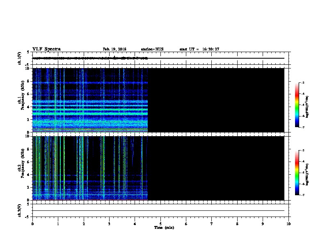The height and width of the screenshot is (251, 325).
Task: Click time axis tick label "4"
Action: pyautogui.click(x=135, y=224)
